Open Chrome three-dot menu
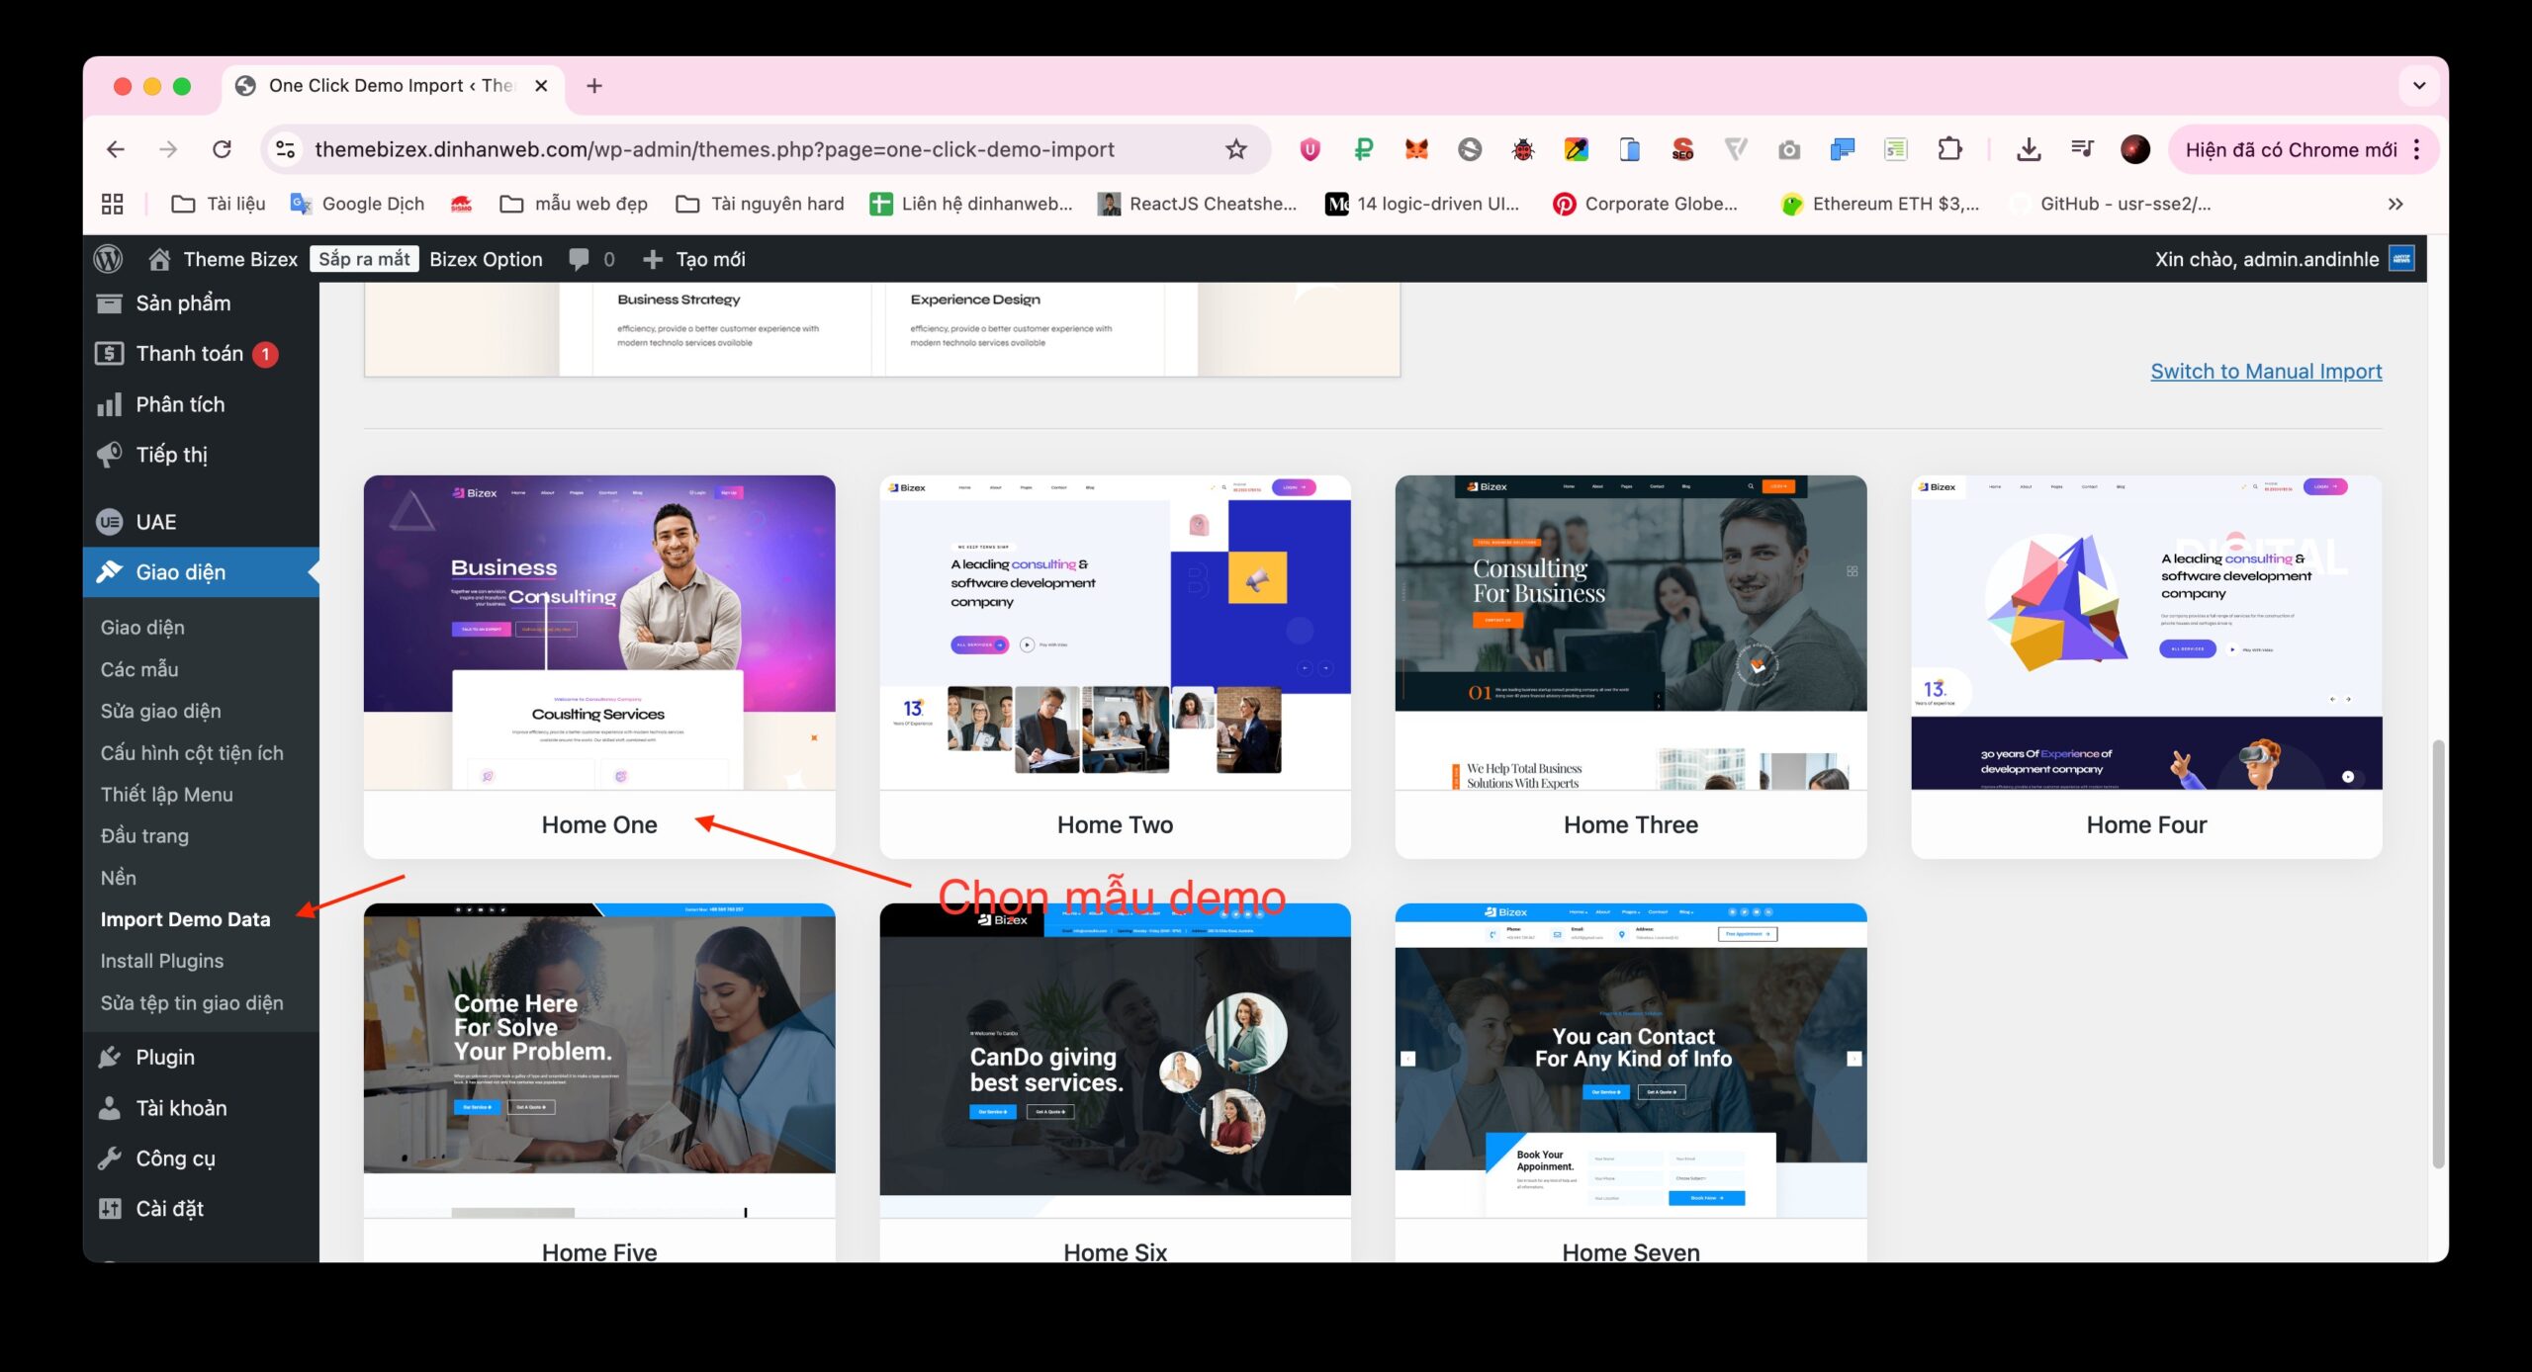 click(2417, 149)
